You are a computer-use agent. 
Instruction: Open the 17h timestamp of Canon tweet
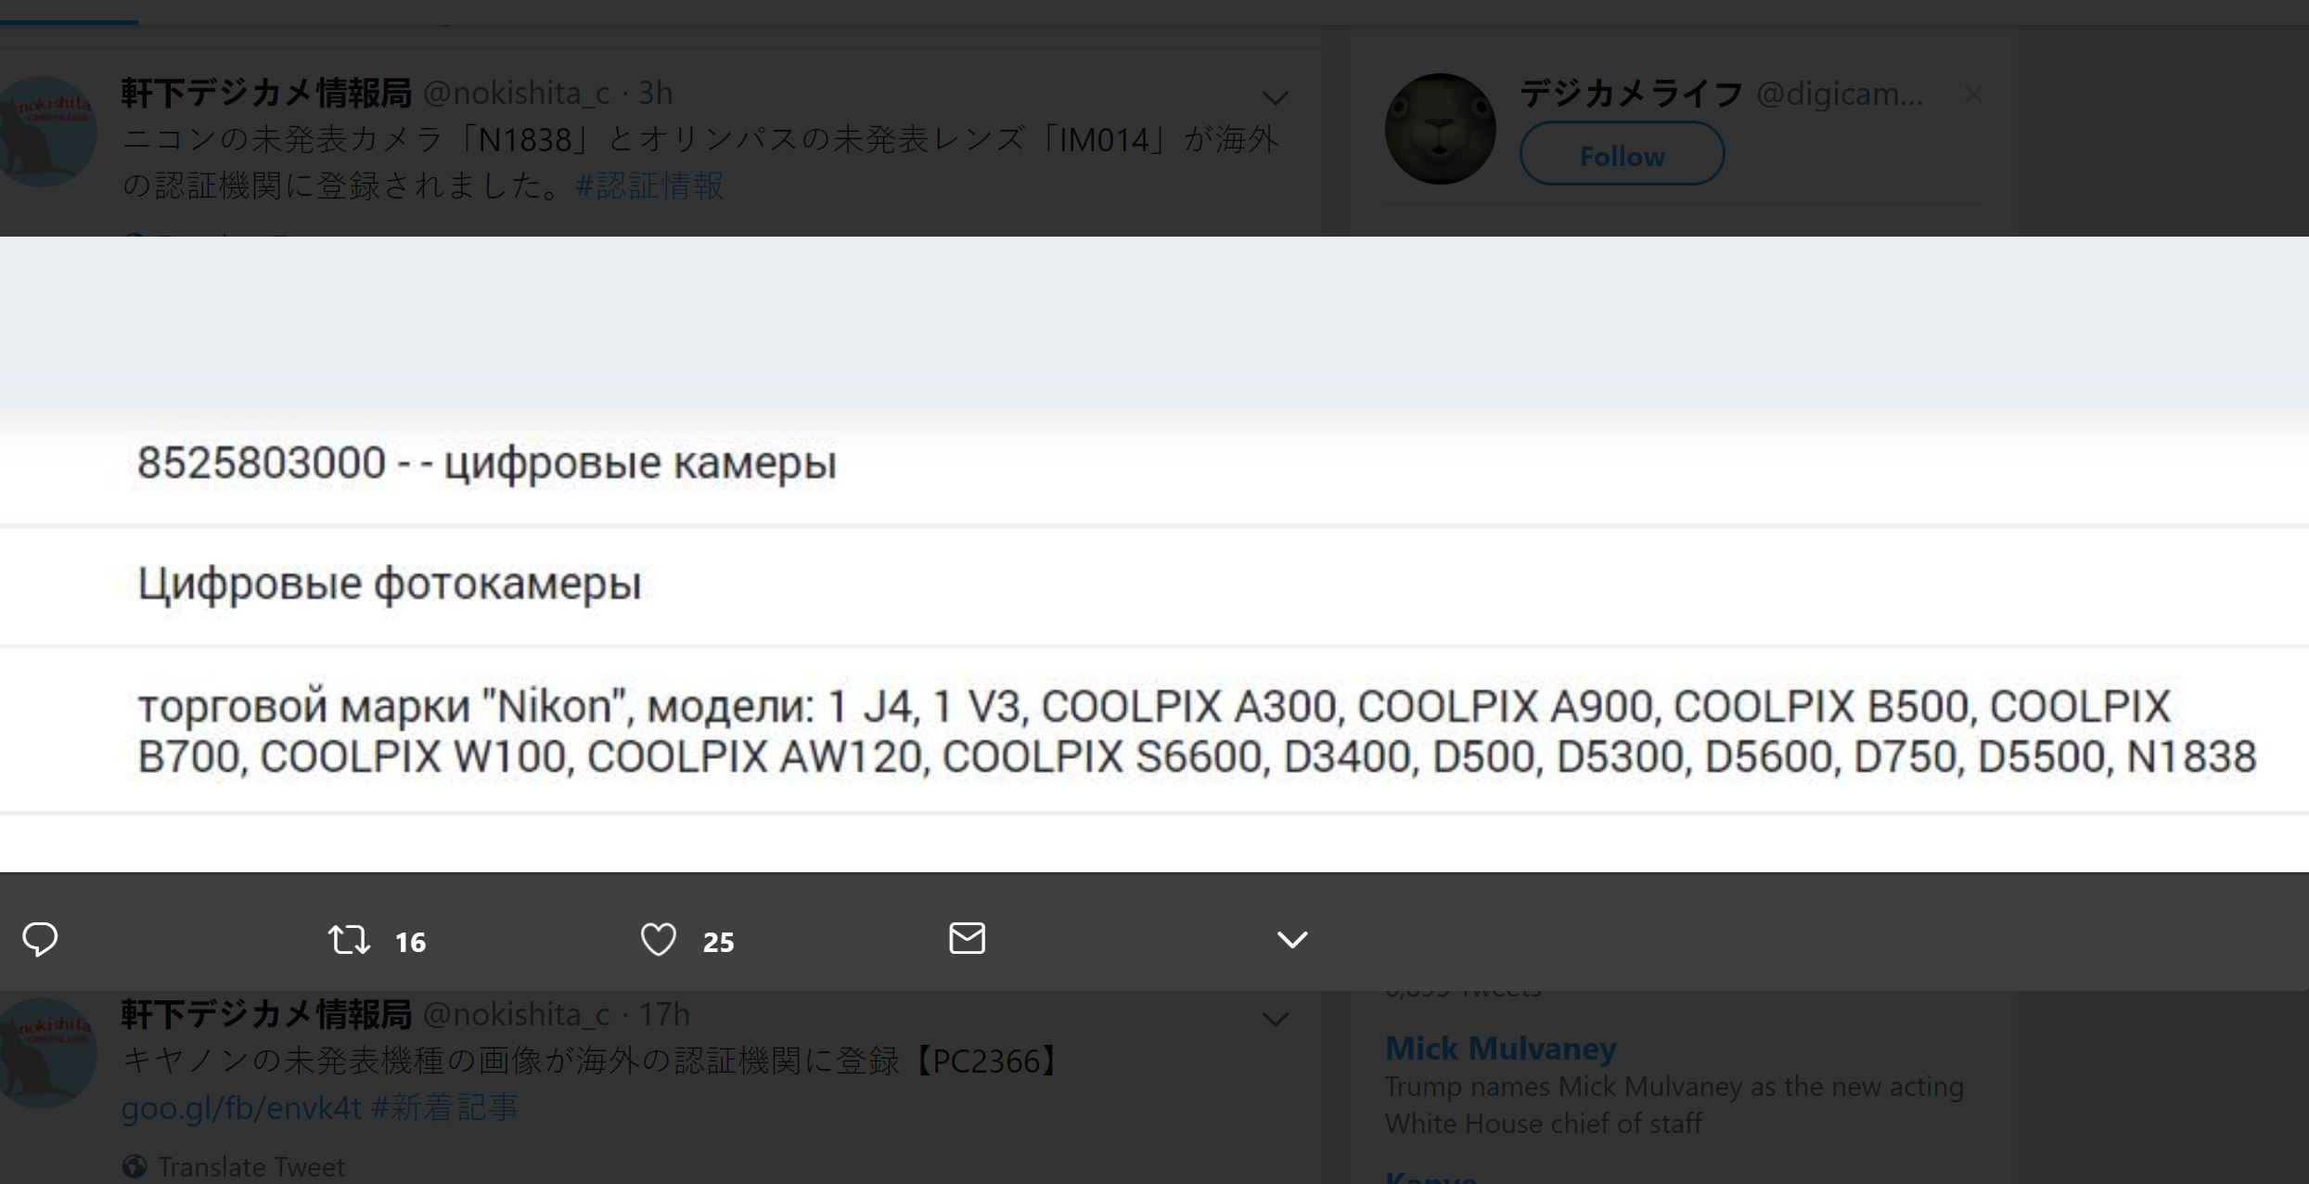point(664,1014)
